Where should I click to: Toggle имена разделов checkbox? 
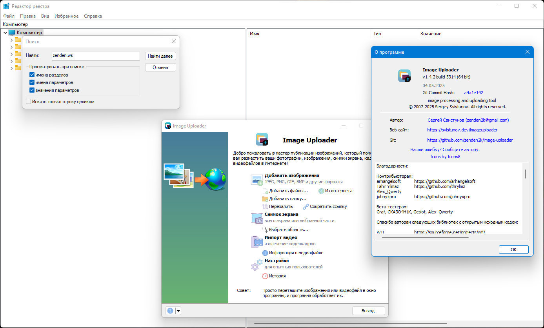(32, 75)
